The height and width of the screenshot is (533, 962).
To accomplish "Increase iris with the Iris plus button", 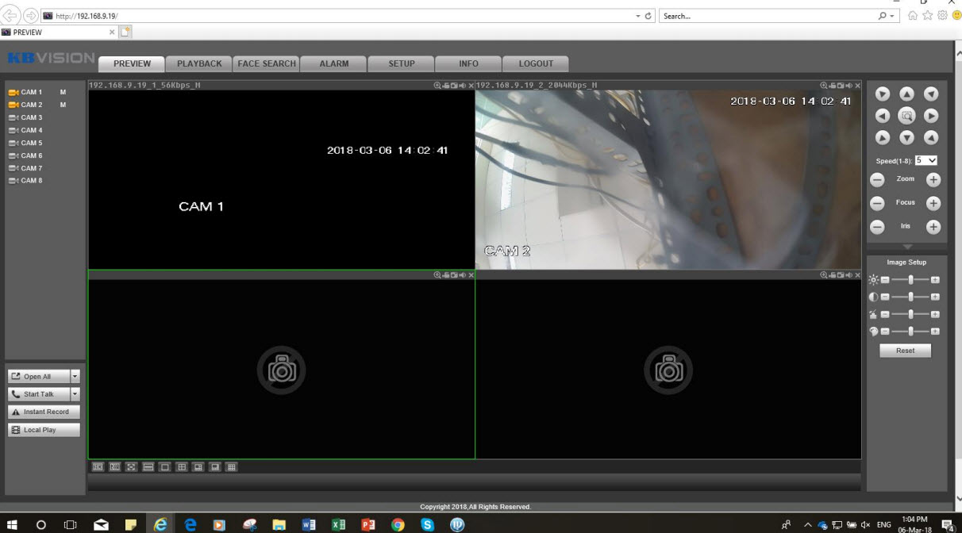I will coord(933,227).
